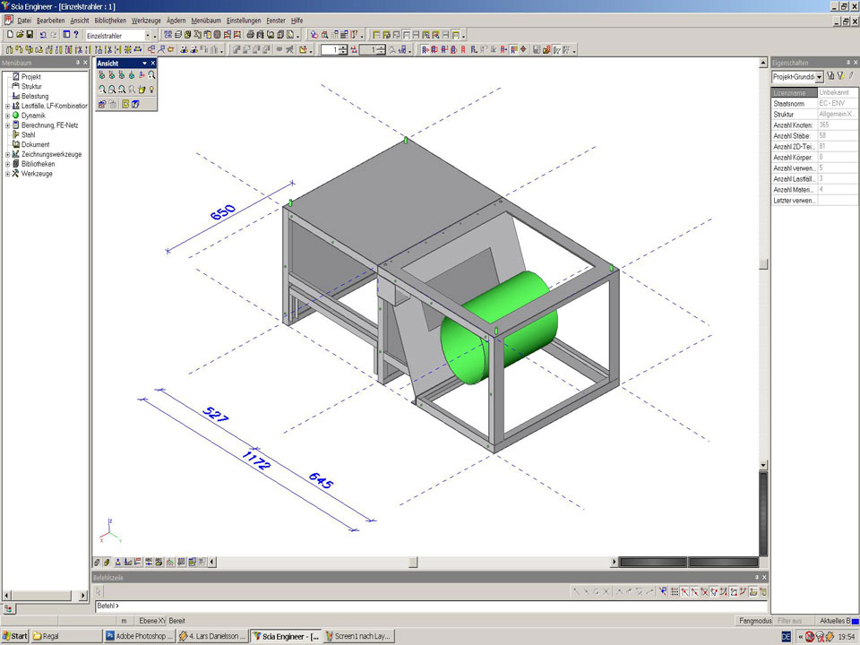860x645 pixels.
Task: Click the light bulb icon in Ansicht palette
Action: pos(152,90)
